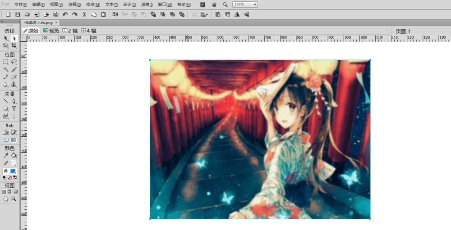The height and width of the screenshot is (230, 451).
Task: Click the Cut scissors icon
Action: pyautogui.click(x=84, y=14)
